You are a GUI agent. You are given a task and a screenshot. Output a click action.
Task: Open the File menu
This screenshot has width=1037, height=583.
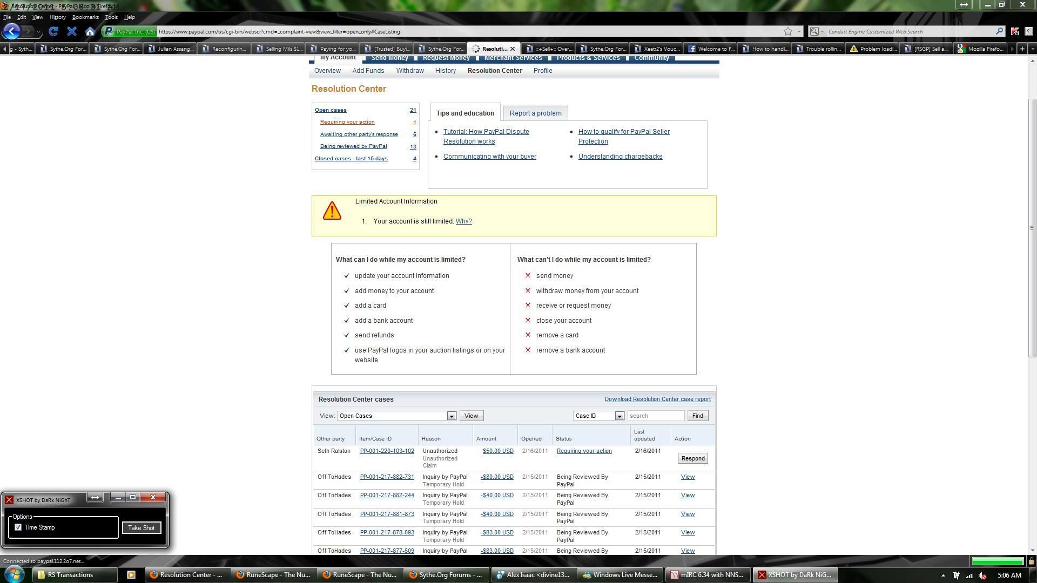[x=7, y=17]
